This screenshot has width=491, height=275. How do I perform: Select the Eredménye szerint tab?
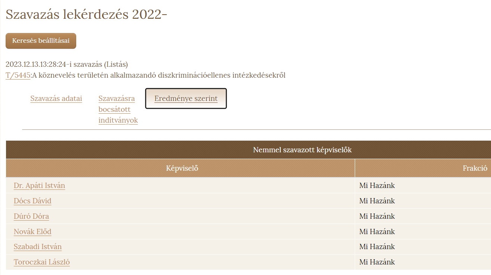click(186, 99)
